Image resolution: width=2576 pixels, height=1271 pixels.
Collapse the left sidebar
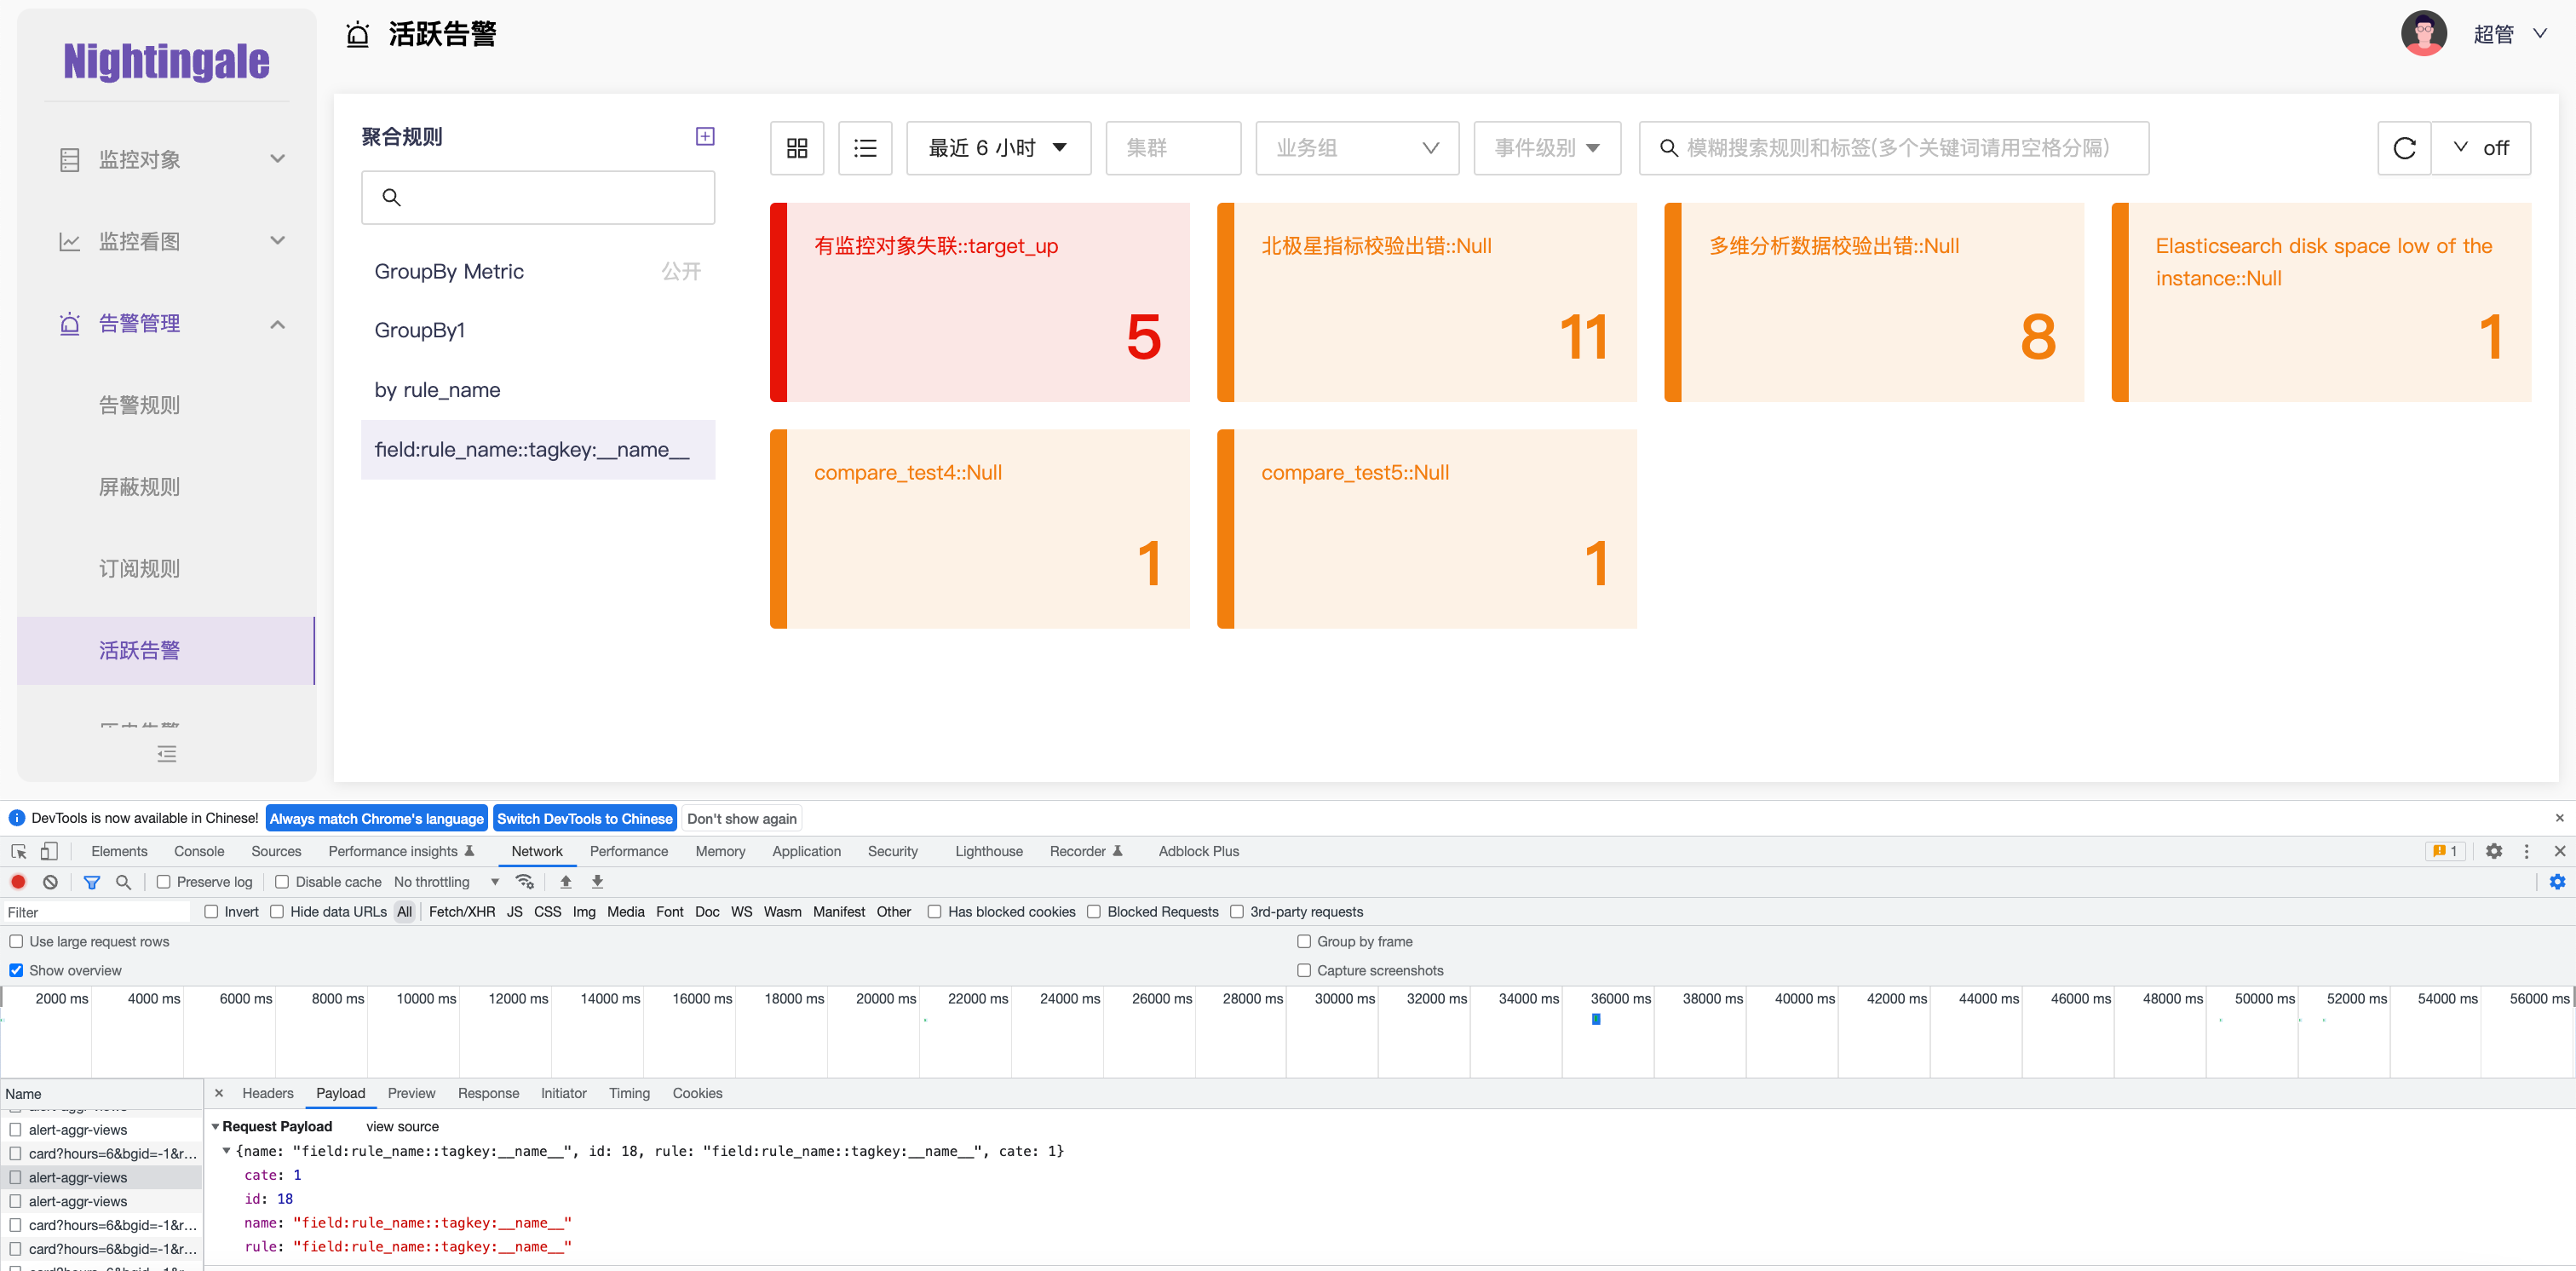[166, 753]
